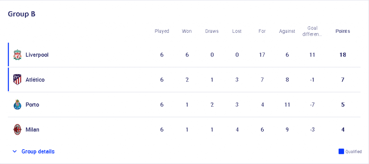Expand the Group details chevron
The width and height of the screenshot is (369, 164).
(x=14, y=151)
